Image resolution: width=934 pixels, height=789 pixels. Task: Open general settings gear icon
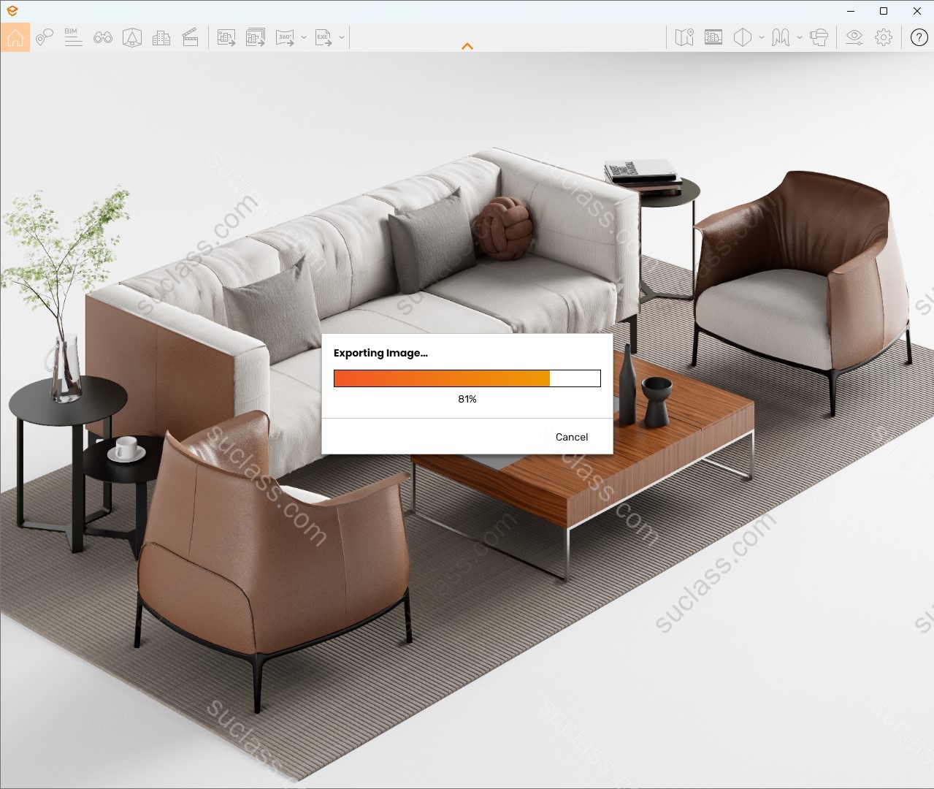click(884, 37)
